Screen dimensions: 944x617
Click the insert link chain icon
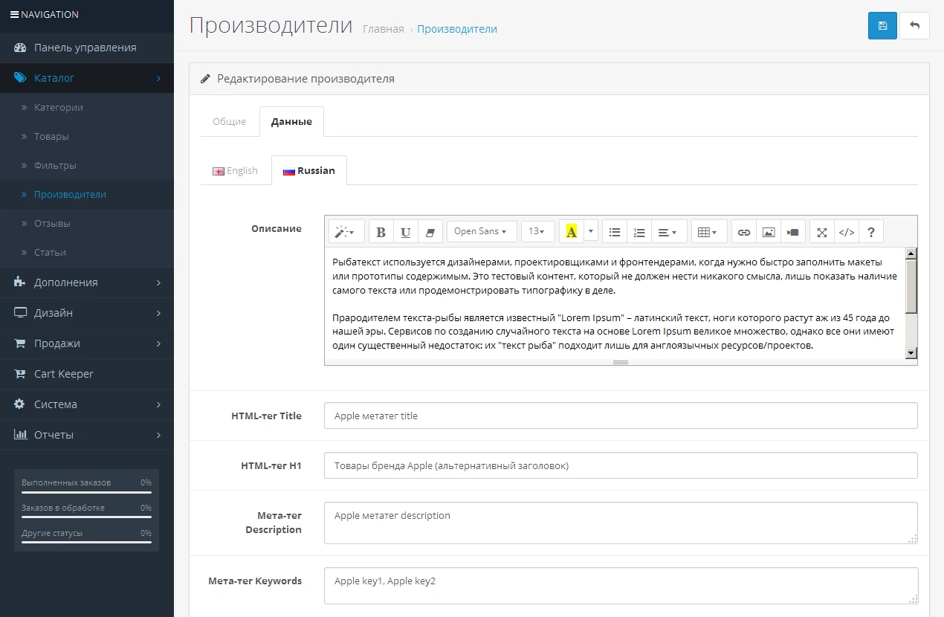pyautogui.click(x=744, y=232)
